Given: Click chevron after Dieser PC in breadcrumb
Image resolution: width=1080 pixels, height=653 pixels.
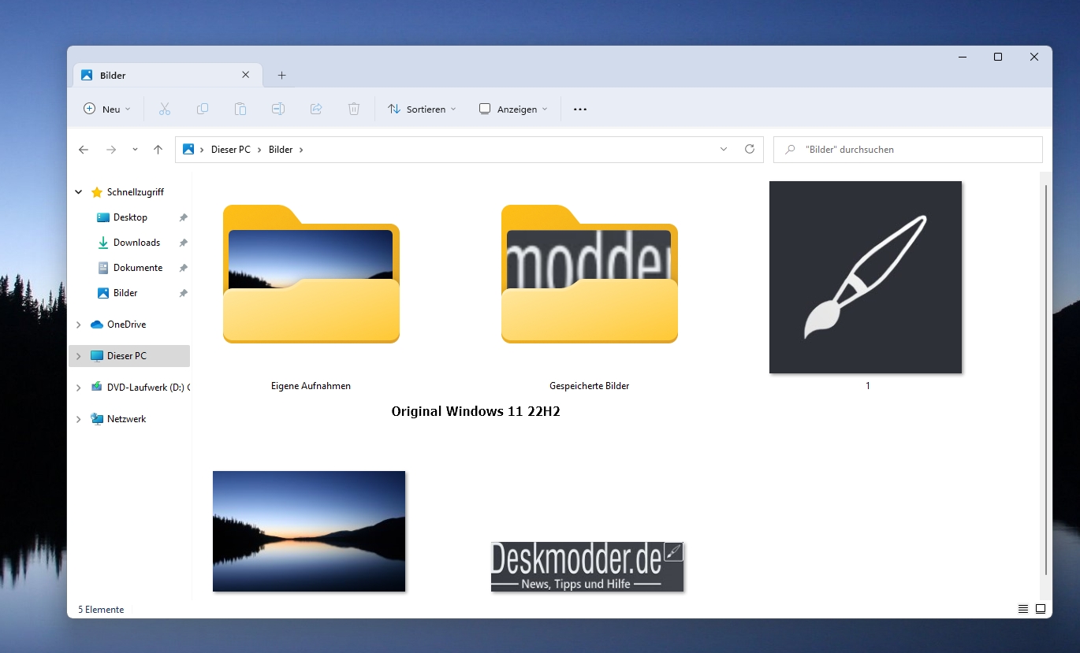Looking at the screenshot, I should coord(259,150).
